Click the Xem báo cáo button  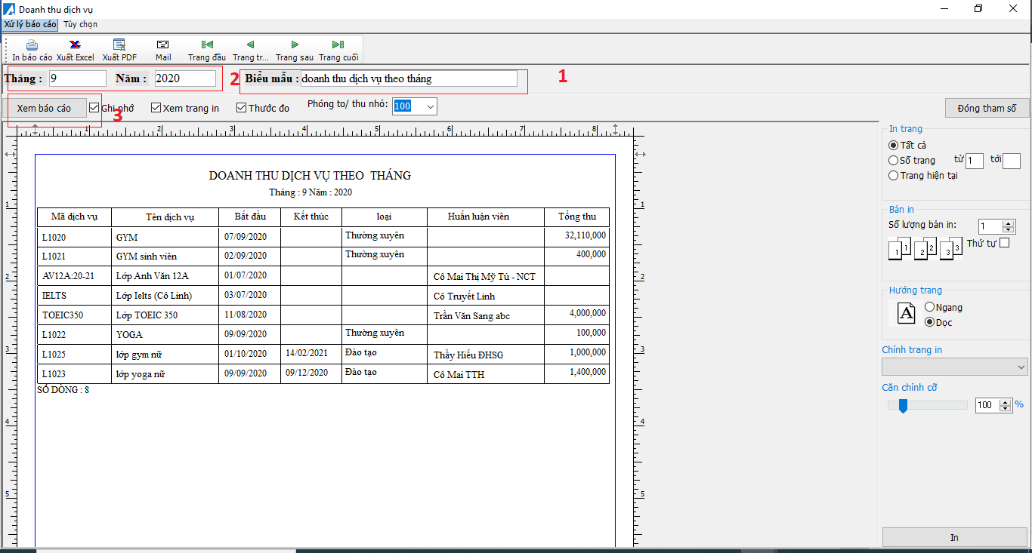pos(44,108)
